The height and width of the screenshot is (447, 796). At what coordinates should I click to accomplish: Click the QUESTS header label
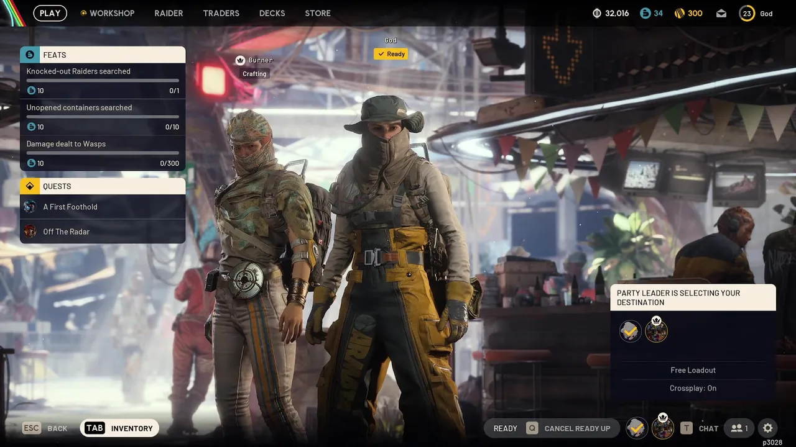(57, 186)
